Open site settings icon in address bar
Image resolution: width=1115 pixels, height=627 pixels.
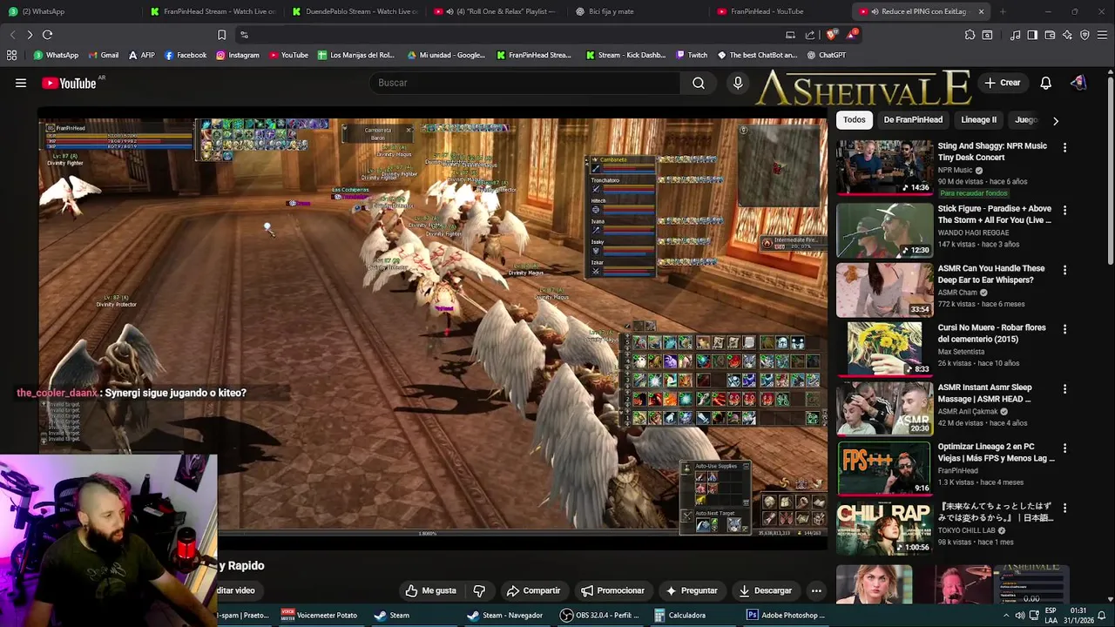[x=244, y=35]
